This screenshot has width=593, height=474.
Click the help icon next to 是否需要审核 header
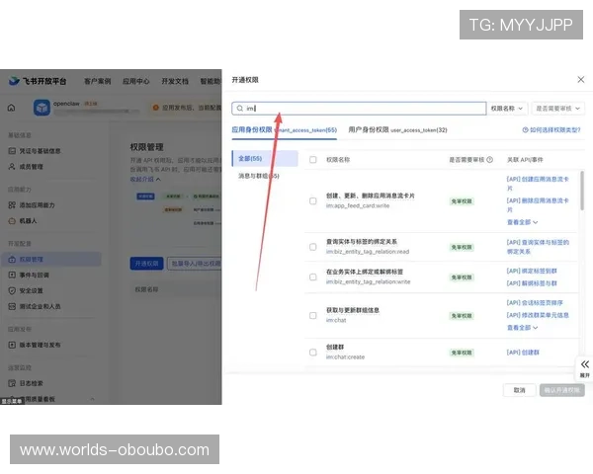coord(490,160)
